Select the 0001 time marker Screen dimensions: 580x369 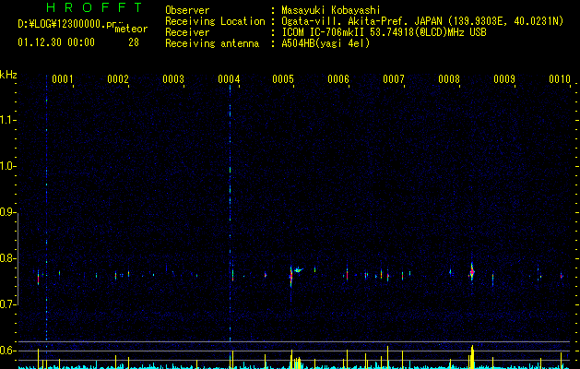pos(62,79)
